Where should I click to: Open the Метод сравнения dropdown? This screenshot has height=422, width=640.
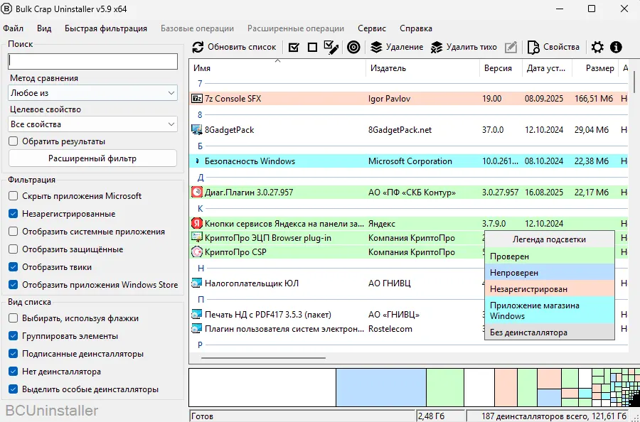(x=92, y=93)
